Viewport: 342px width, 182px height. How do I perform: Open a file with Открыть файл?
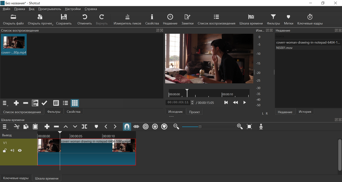point(13,20)
